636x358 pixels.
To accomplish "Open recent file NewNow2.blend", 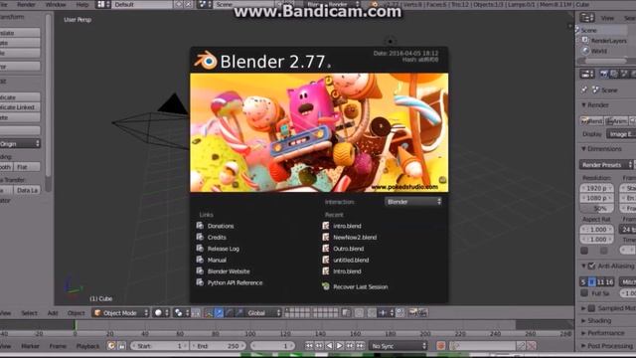I will pos(355,237).
